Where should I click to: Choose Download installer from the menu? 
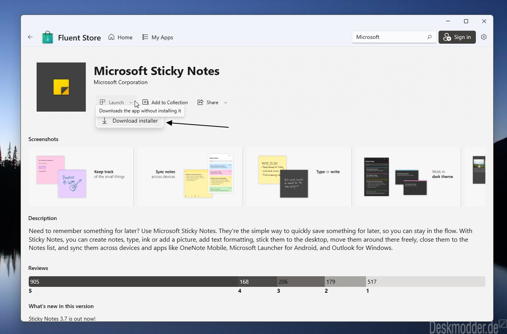tap(130, 121)
